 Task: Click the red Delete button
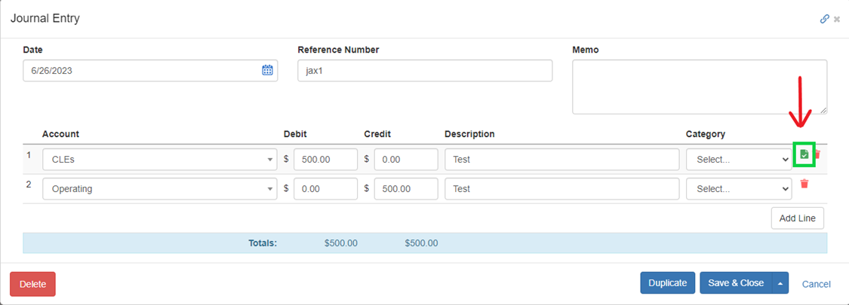pos(32,284)
